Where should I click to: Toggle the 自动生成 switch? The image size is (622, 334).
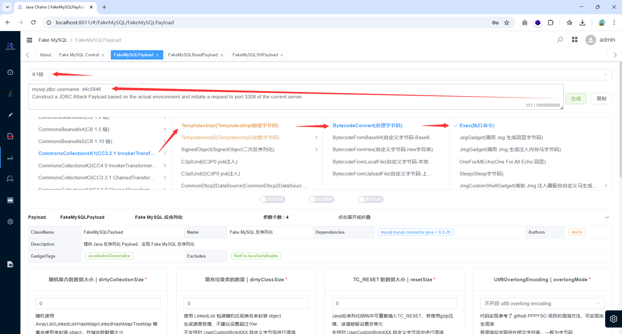point(273,199)
